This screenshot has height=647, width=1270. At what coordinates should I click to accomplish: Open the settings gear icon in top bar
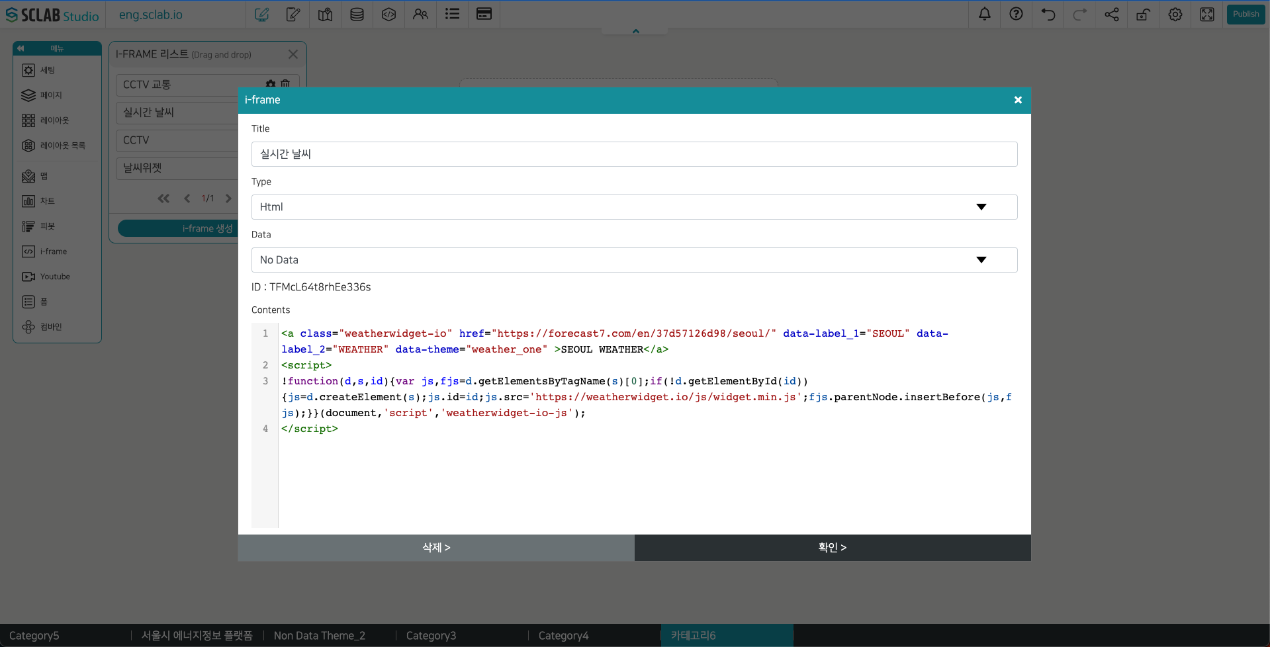click(1175, 14)
